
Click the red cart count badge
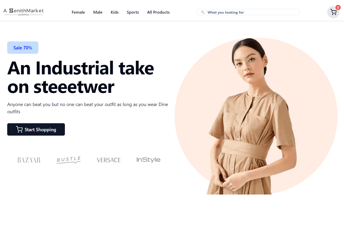coord(338,8)
